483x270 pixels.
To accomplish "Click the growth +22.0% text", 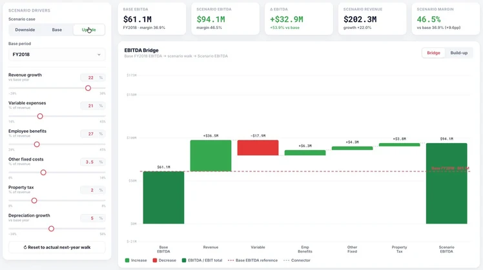I will click(x=357, y=28).
